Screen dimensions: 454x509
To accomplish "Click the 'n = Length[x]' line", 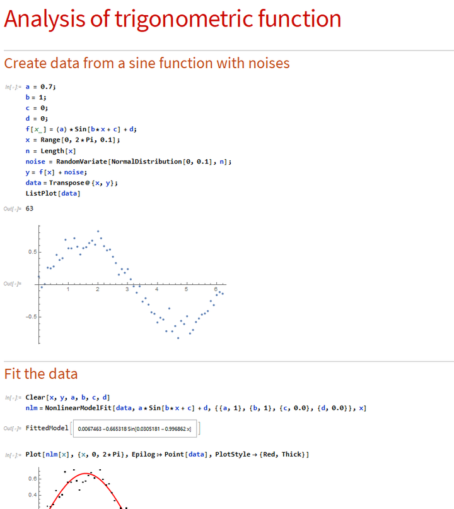I will point(51,151).
